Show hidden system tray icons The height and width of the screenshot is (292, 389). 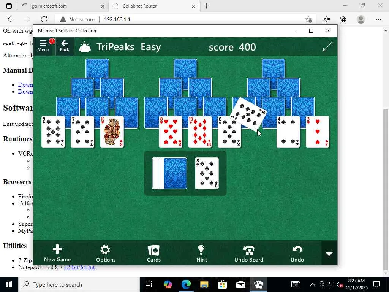click(313, 284)
